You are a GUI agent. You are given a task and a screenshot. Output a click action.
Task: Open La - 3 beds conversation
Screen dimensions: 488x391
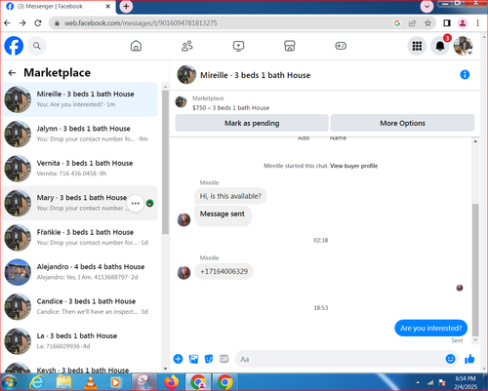[79, 341]
